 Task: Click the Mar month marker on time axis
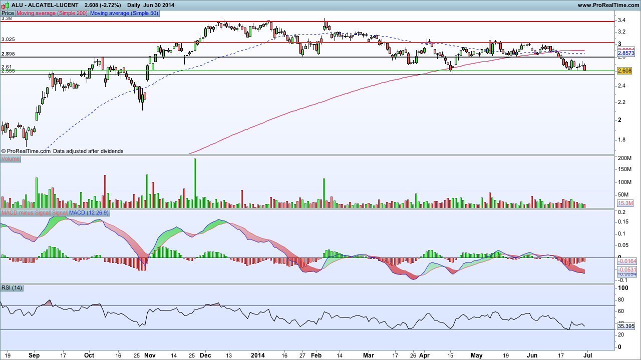coord(369,355)
